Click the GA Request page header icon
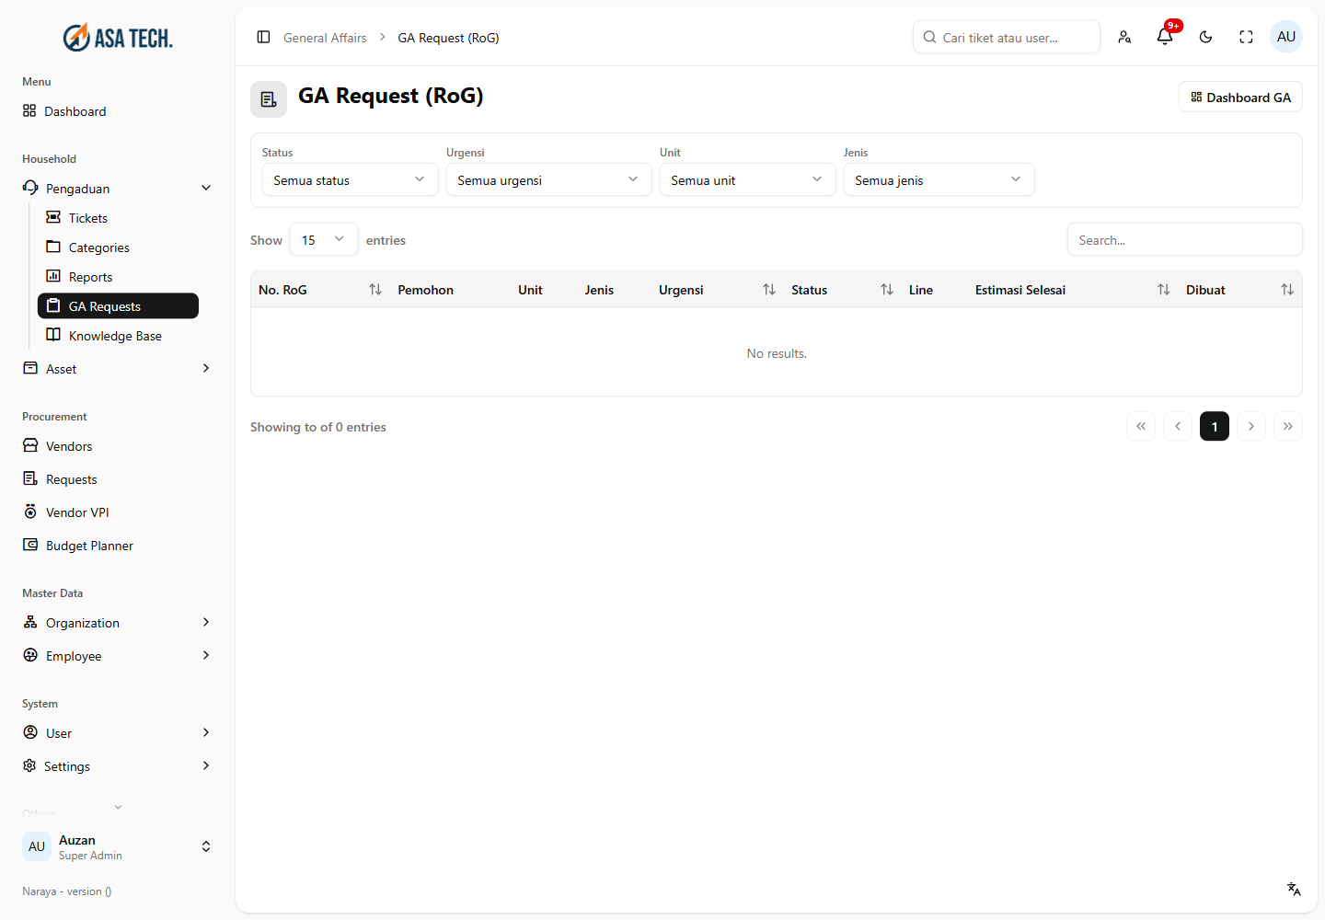Viewport: 1325px width, 920px height. pos(269,99)
